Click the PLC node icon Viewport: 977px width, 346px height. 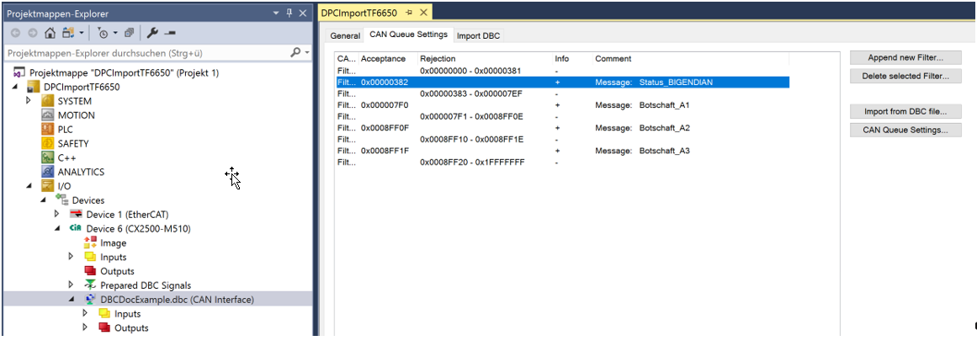pos(47,130)
